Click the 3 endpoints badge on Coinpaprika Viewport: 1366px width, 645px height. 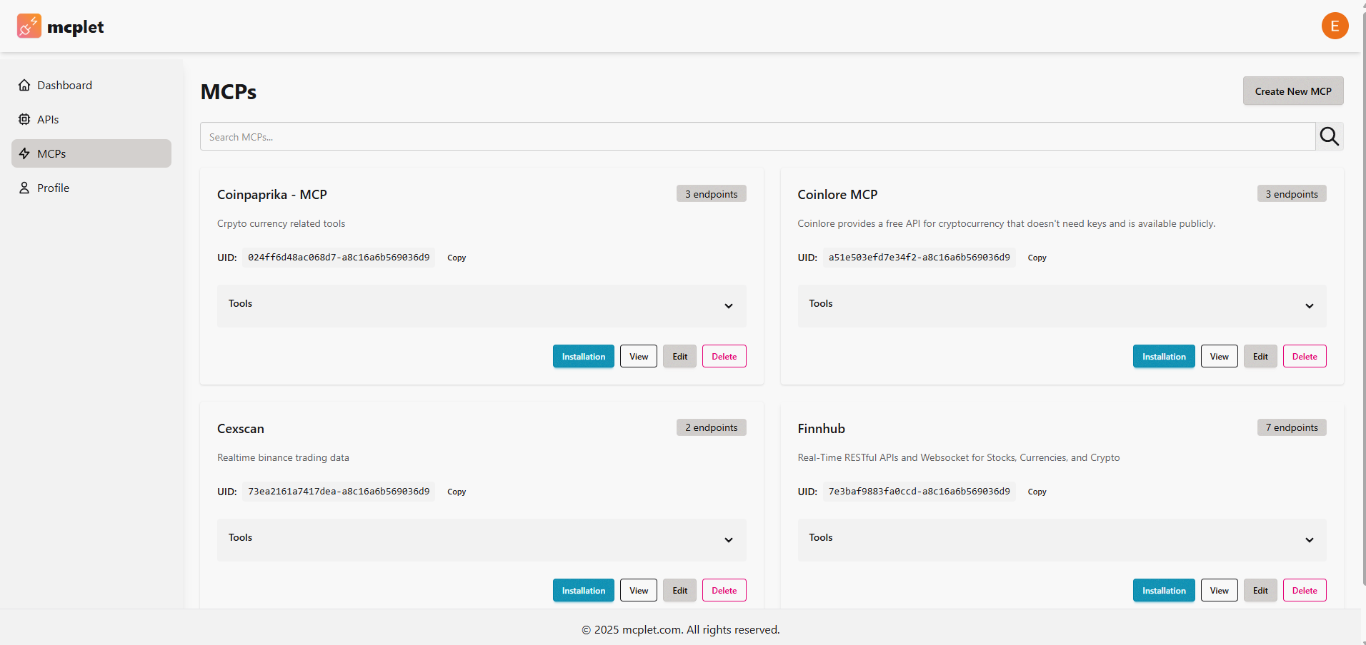[711, 194]
